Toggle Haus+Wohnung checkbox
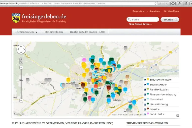This screenshot has width=192, height=128. [x=145, y=104]
